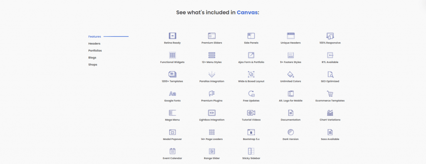
Task: Click the Premium Sliders label
Action: pos(212,43)
